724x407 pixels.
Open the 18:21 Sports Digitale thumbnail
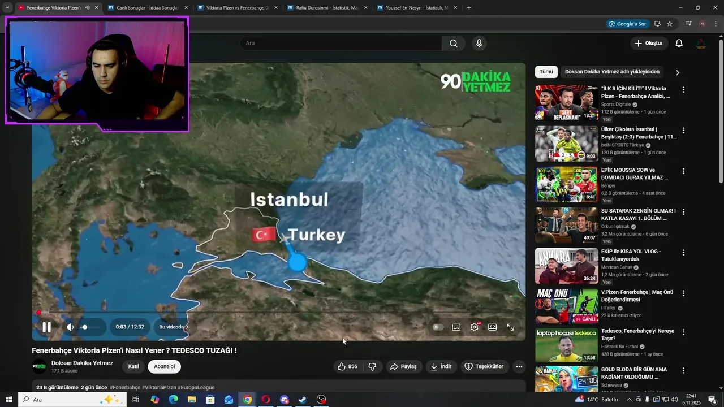(x=567, y=102)
